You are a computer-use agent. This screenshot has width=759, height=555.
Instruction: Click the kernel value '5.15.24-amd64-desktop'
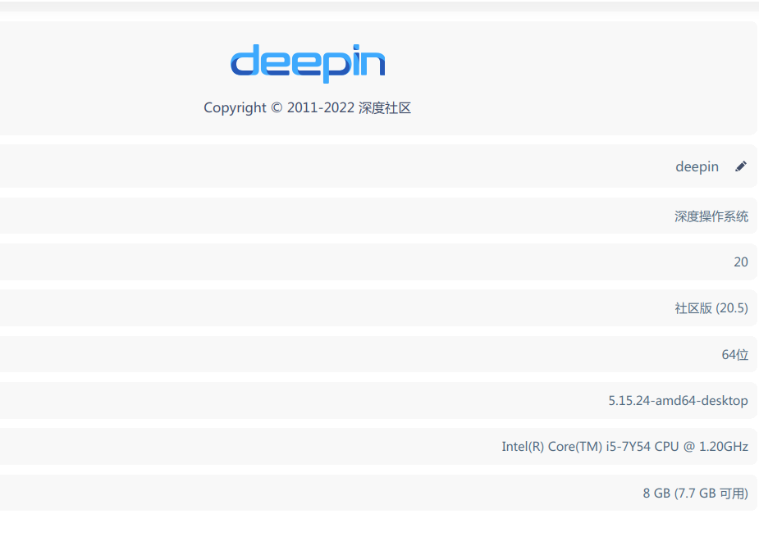click(x=678, y=400)
